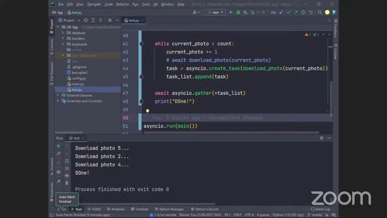This screenshot has width=387, height=218.
Task: Select opened file target icon in Project panel
Action: point(86,20)
